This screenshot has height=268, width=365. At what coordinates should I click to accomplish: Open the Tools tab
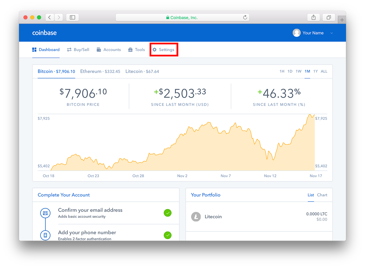[137, 50]
